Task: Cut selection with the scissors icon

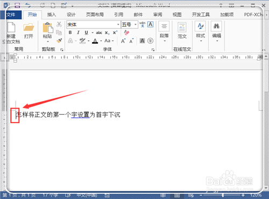Action: tap(59, 24)
